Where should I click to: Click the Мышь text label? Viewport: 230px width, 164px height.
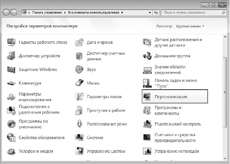[x=93, y=83]
